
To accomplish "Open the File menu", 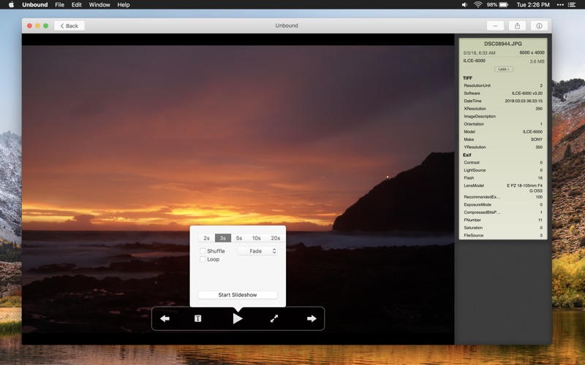I will point(59,4).
